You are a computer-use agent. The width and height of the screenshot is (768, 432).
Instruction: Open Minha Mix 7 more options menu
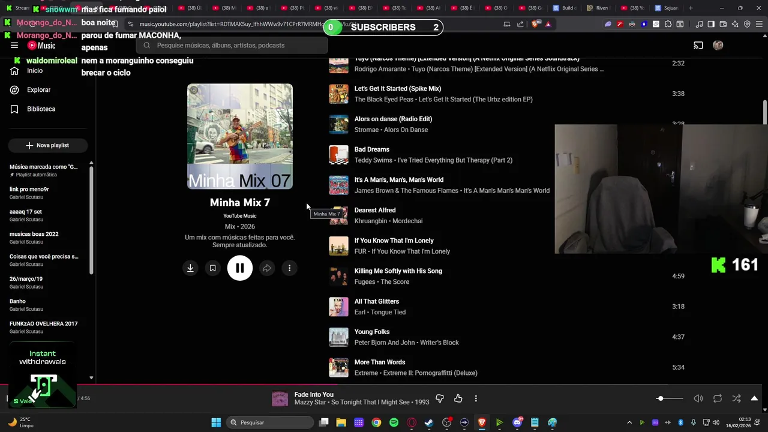[x=289, y=268]
